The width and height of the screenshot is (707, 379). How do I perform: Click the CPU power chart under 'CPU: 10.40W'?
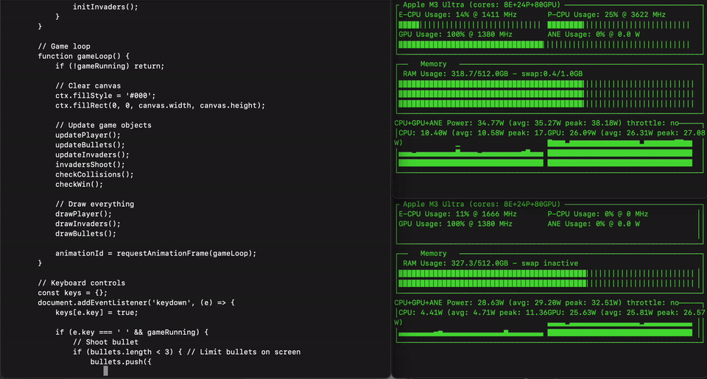coord(471,155)
